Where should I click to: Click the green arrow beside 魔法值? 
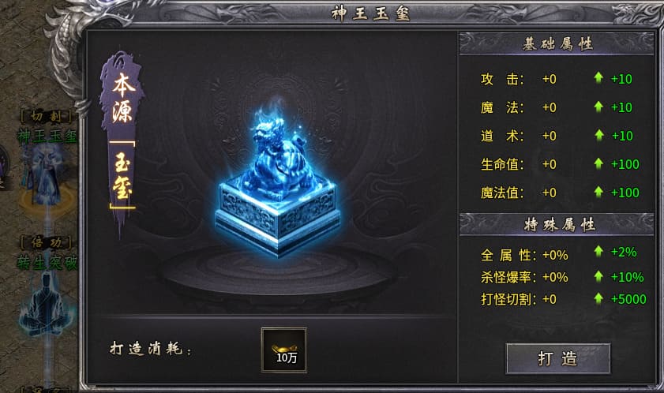(598, 192)
